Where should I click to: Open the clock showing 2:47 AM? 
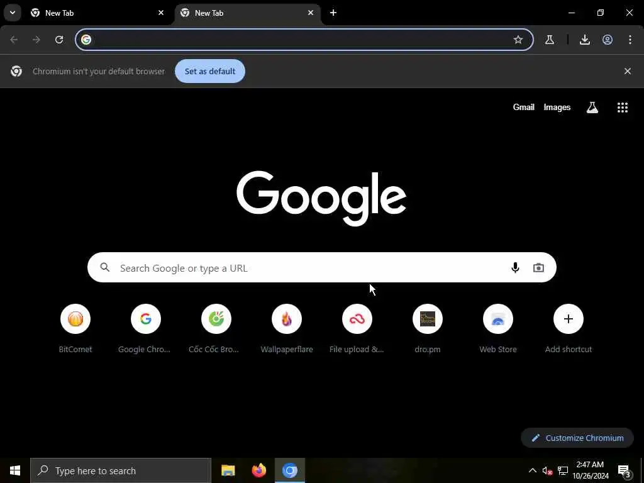591,470
